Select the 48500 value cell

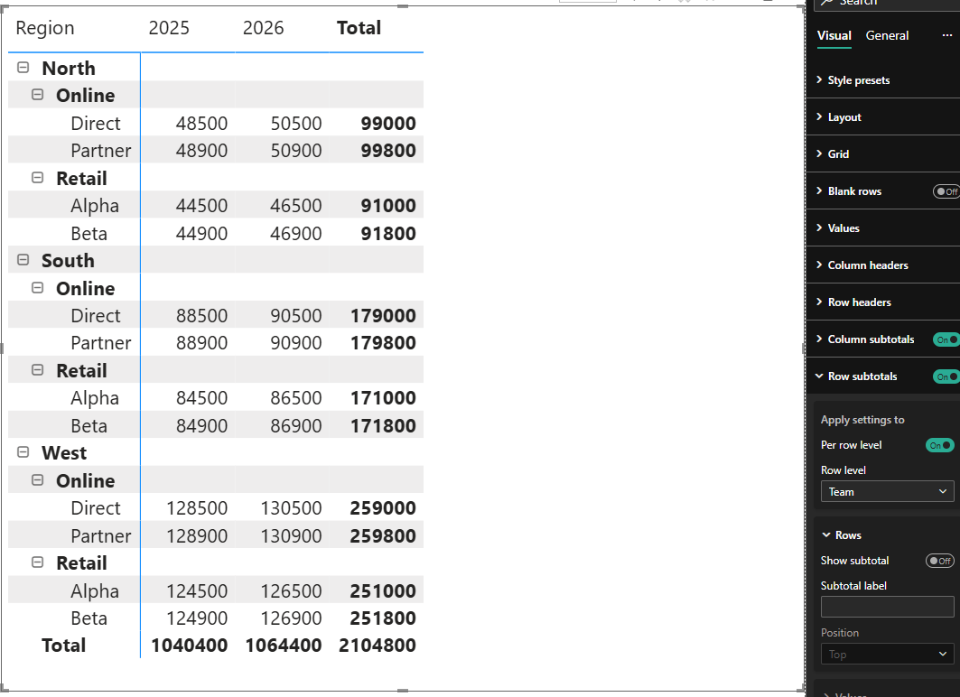click(201, 123)
